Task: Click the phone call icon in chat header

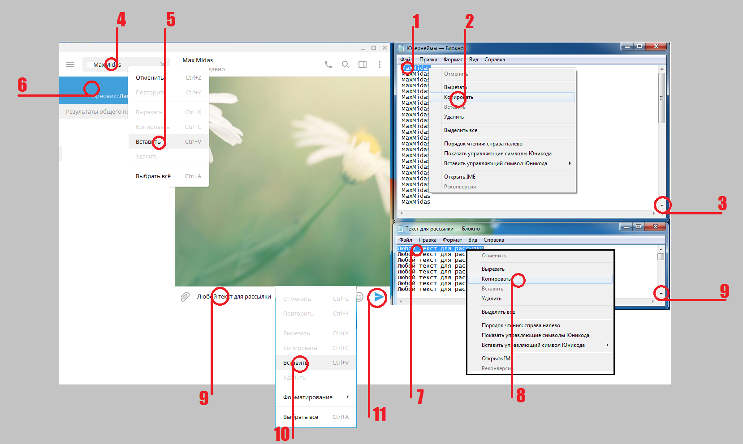Action: tap(328, 64)
